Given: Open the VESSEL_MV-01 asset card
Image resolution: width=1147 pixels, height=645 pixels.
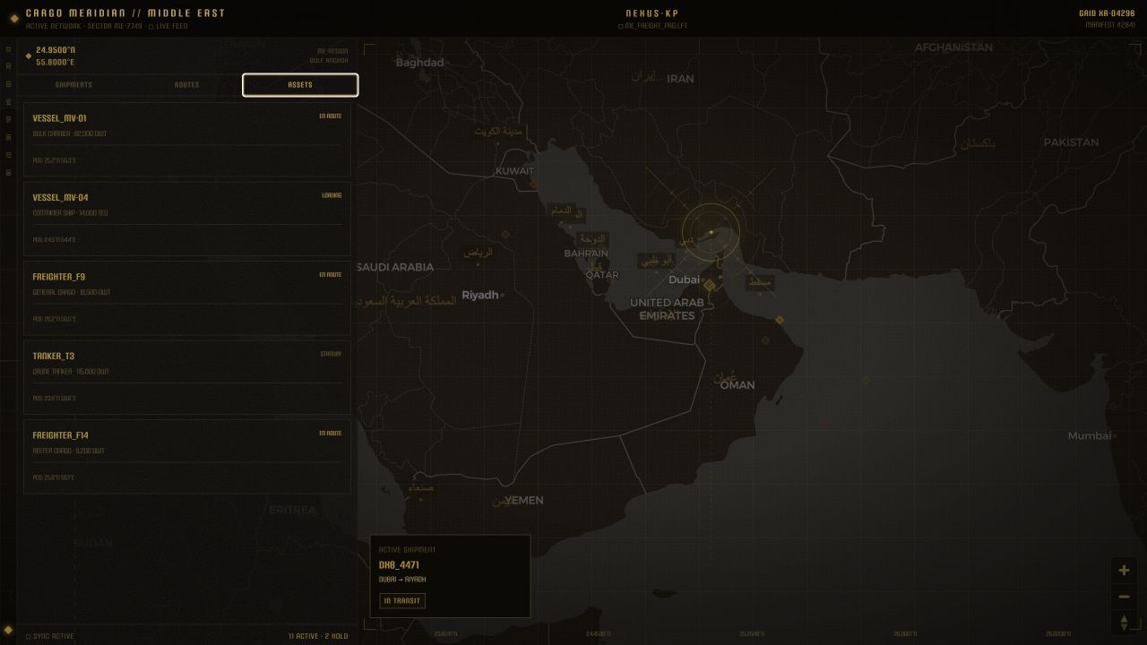Looking at the screenshot, I should 187,140.
